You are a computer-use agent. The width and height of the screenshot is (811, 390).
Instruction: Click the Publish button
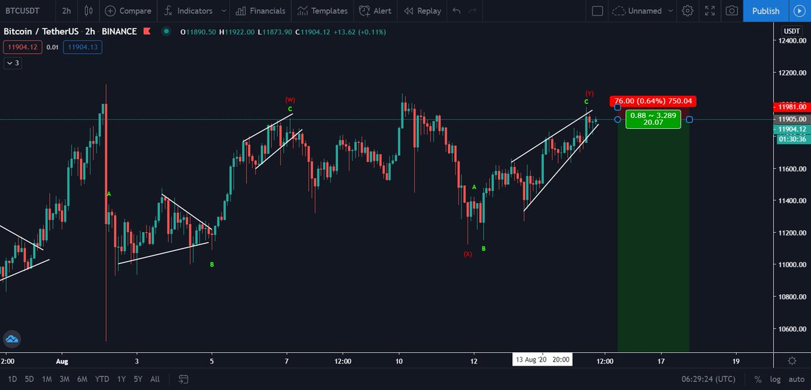[766, 11]
